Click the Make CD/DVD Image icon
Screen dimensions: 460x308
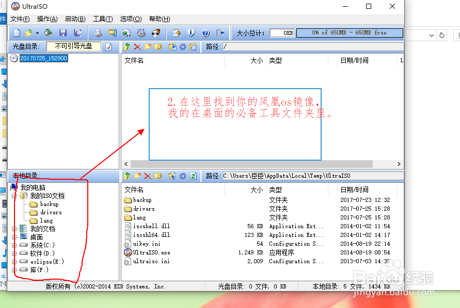pos(98,33)
